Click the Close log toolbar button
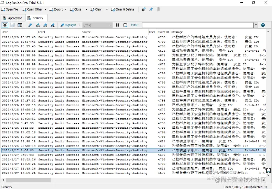The height and width of the screenshot is (189, 272). [x=75, y=9]
